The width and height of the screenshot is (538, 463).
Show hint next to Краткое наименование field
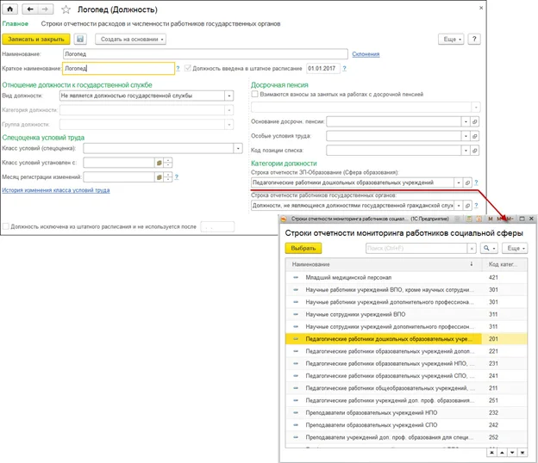178,69
